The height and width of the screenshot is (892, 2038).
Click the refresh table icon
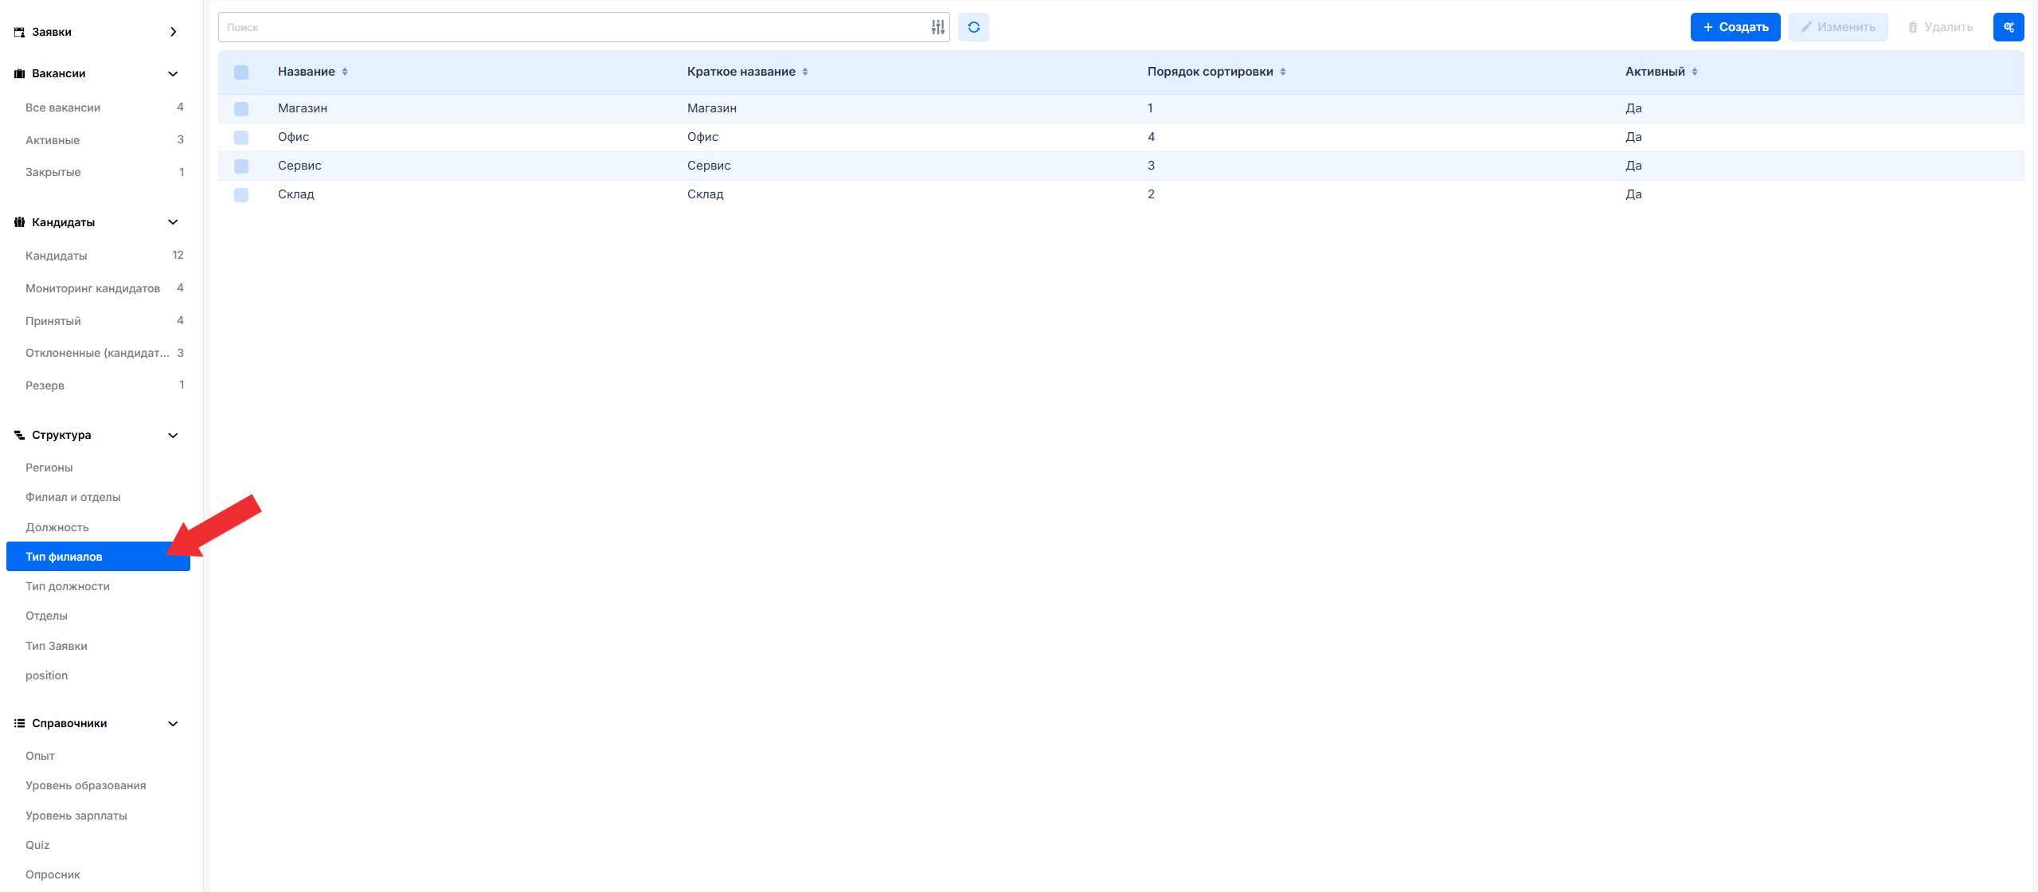tap(973, 27)
